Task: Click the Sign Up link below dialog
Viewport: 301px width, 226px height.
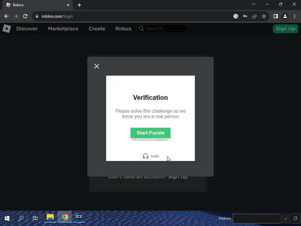Action: tap(178, 177)
